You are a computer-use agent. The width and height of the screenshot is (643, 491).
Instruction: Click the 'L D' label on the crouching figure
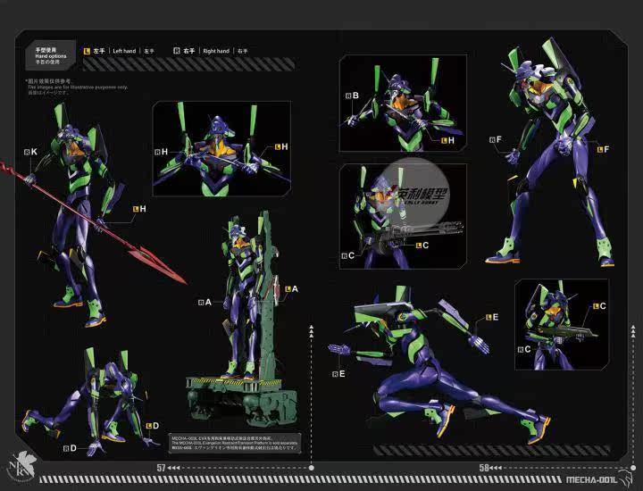(x=153, y=426)
